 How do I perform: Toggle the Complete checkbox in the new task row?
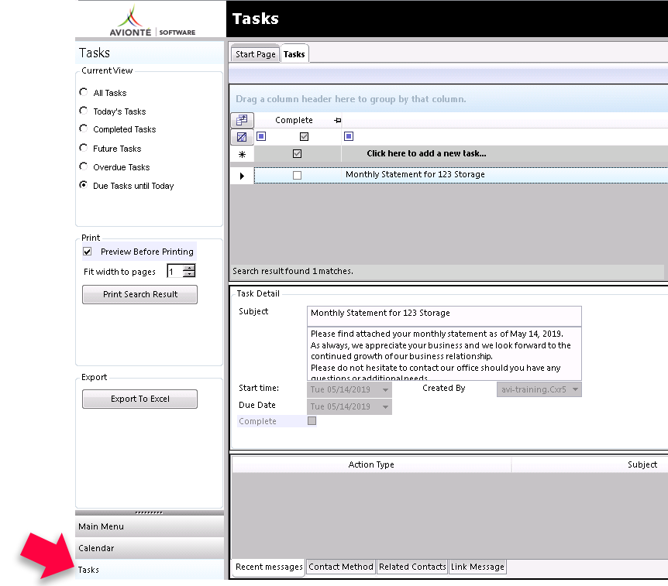click(298, 153)
